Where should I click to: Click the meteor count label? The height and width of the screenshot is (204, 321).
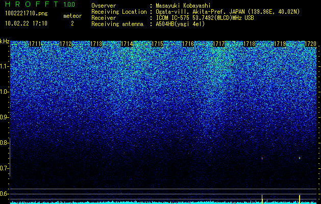click(x=72, y=16)
